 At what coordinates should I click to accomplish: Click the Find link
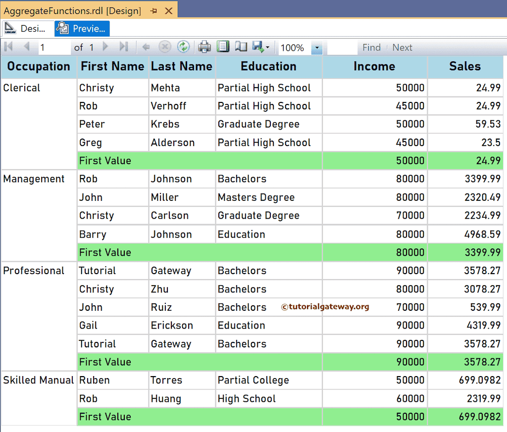click(x=371, y=47)
